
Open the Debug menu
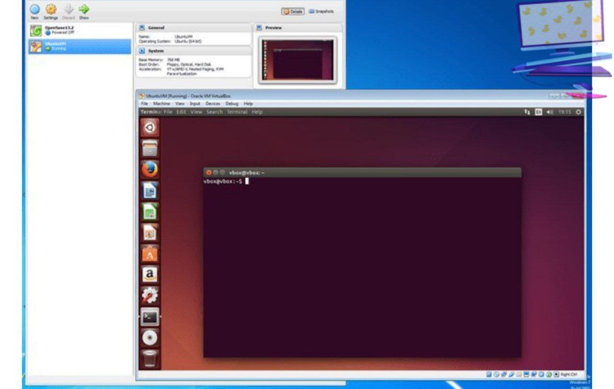point(232,104)
